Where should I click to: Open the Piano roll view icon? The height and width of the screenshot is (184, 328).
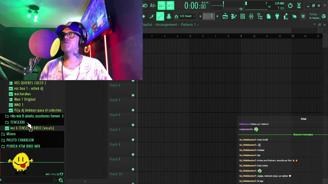[234, 17]
